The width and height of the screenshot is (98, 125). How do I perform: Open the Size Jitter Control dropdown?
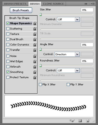tap(68, 19)
